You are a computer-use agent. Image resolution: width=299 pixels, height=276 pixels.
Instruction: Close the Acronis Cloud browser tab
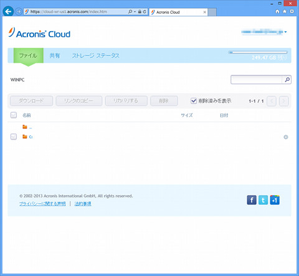(204, 12)
